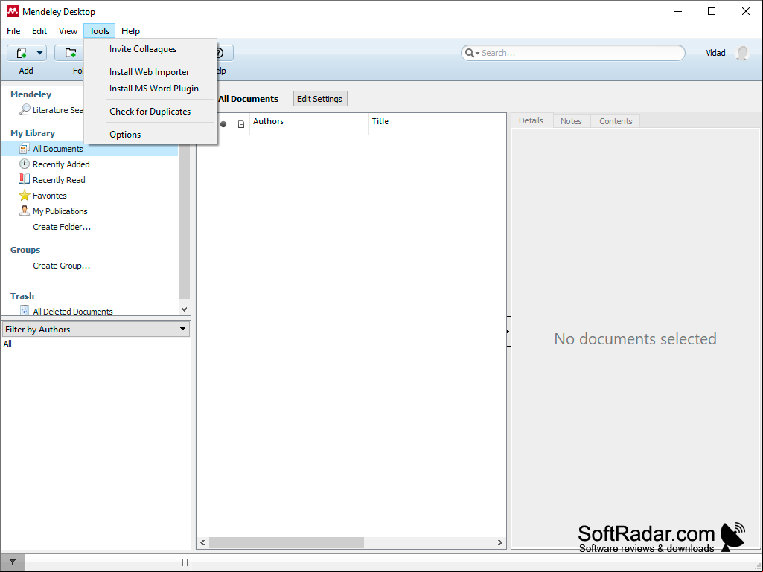Switch to the Details tab
The width and height of the screenshot is (763, 572).
pos(531,120)
